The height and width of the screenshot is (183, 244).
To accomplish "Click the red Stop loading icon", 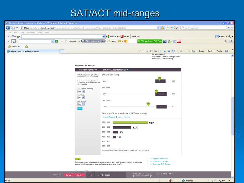I will 177,28.
